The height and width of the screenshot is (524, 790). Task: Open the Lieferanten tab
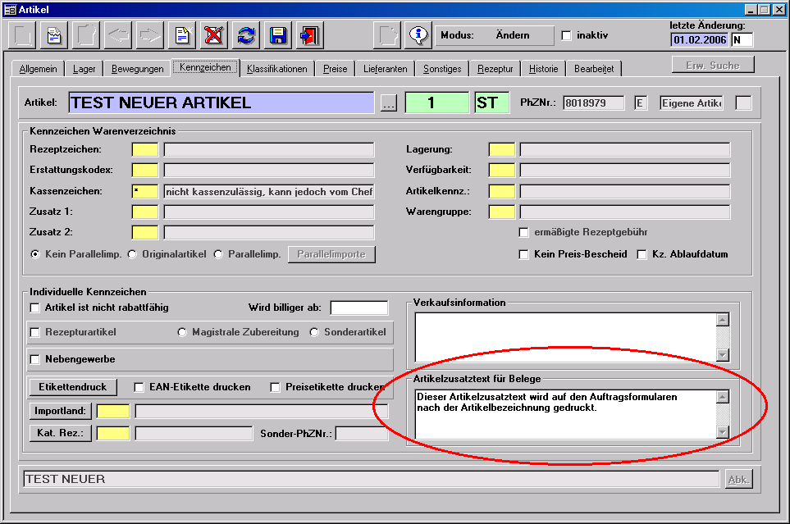click(x=385, y=69)
